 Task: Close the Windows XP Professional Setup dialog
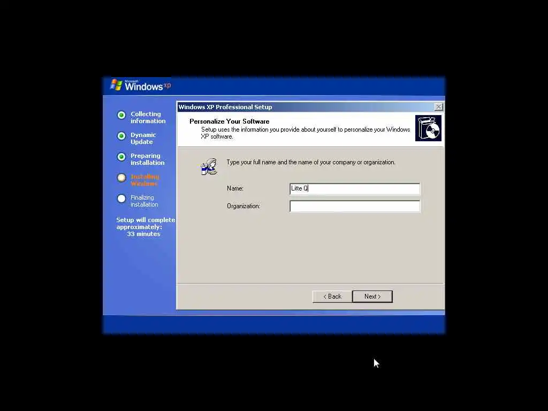click(438, 107)
